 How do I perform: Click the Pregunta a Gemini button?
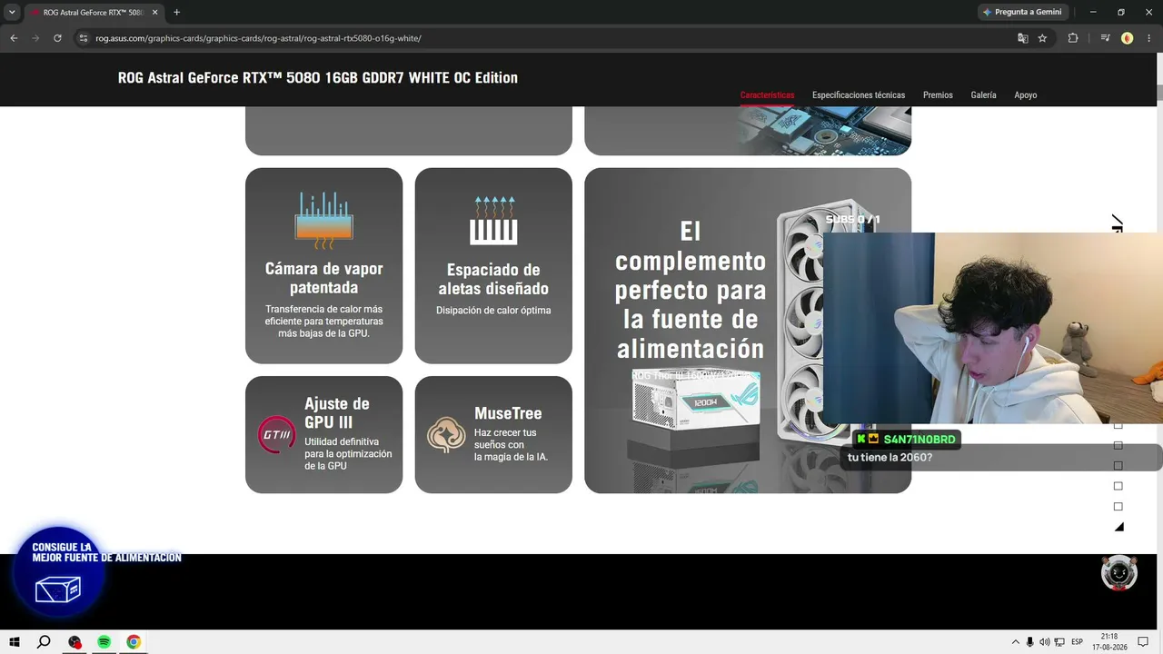[1021, 12]
